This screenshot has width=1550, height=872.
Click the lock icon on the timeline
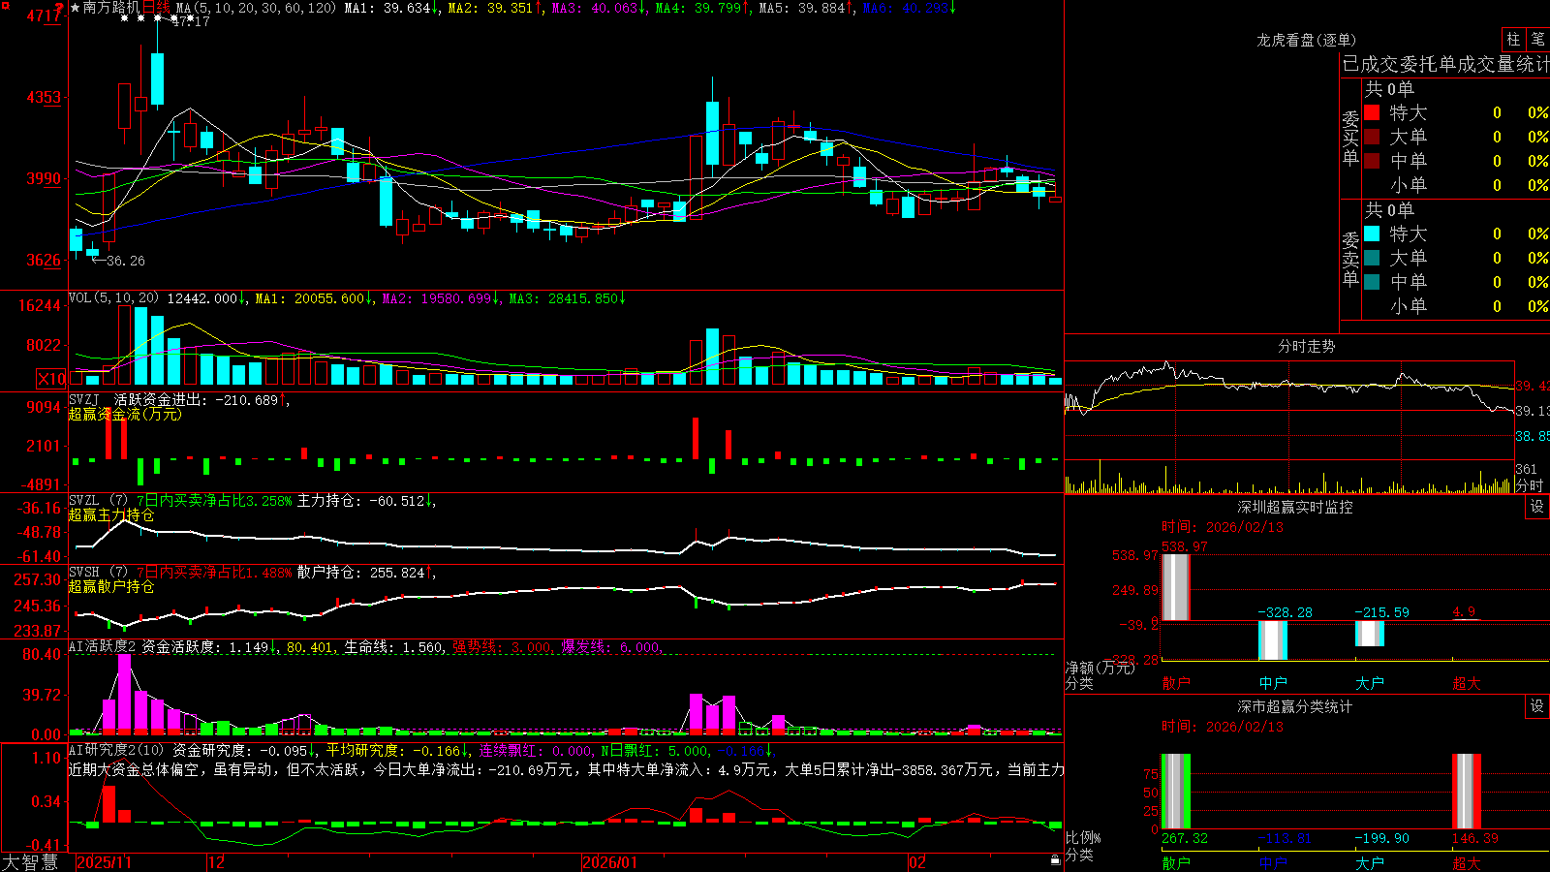tap(1055, 860)
